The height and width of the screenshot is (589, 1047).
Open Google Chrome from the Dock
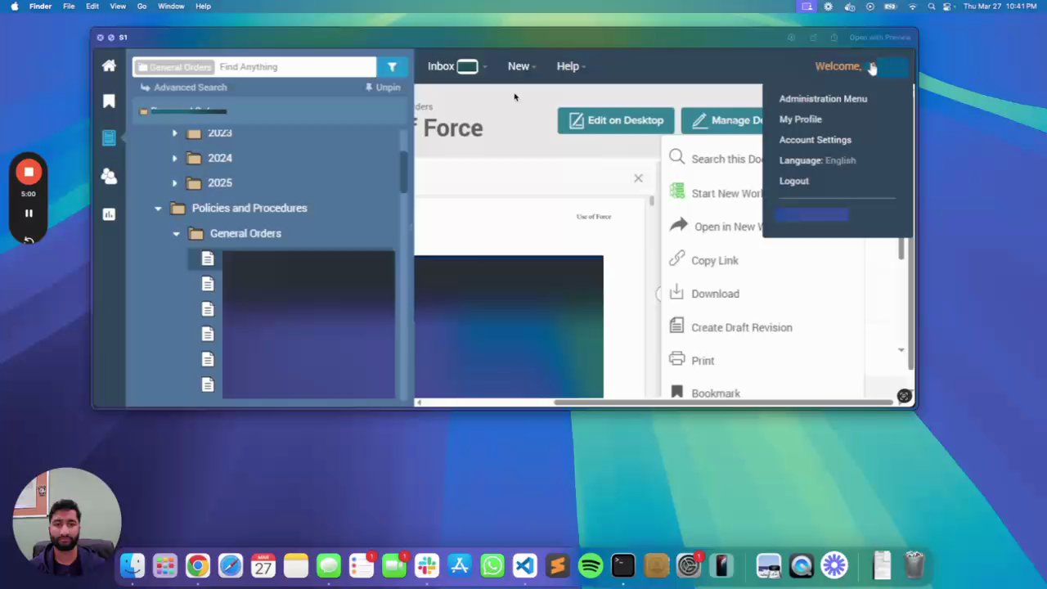[197, 565]
